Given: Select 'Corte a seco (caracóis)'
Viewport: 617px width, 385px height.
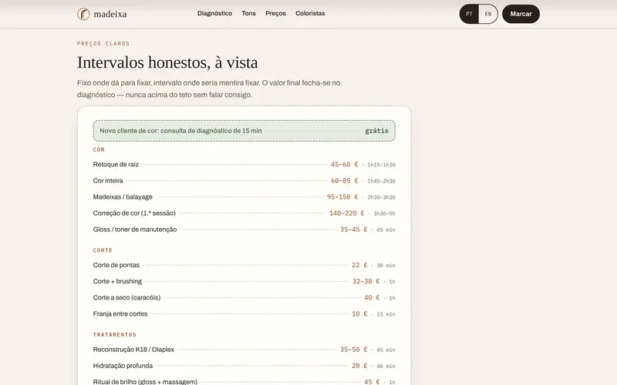Looking at the screenshot, I should click(126, 298).
